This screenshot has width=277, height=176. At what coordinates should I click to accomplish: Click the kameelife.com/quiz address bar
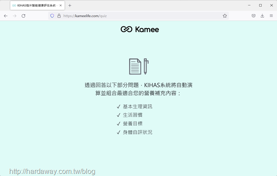coord(138,16)
